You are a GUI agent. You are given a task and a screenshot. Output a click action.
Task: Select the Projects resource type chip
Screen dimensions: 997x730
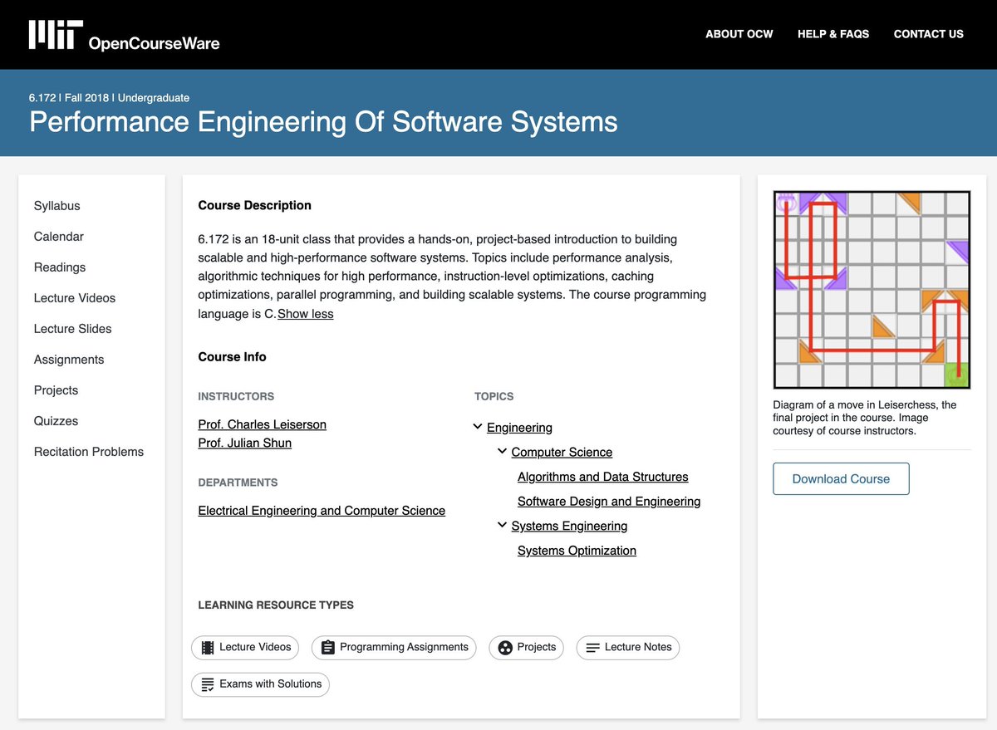[527, 648]
